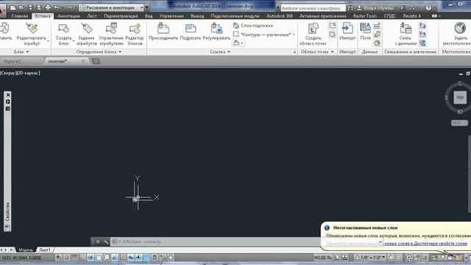
Task: Click the workspace switching gear in status bar
Action: coord(409,258)
